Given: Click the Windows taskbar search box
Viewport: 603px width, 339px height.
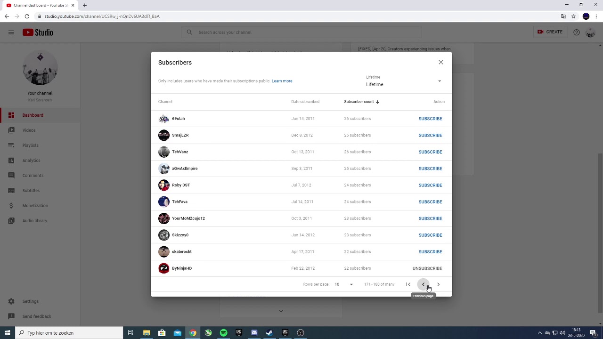Looking at the screenshot, I should pos(69,333).
